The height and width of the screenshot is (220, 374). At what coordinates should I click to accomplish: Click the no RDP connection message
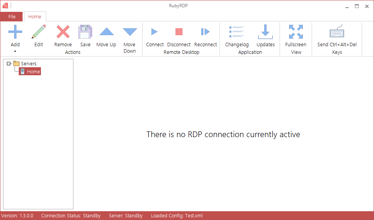(223, 134)
